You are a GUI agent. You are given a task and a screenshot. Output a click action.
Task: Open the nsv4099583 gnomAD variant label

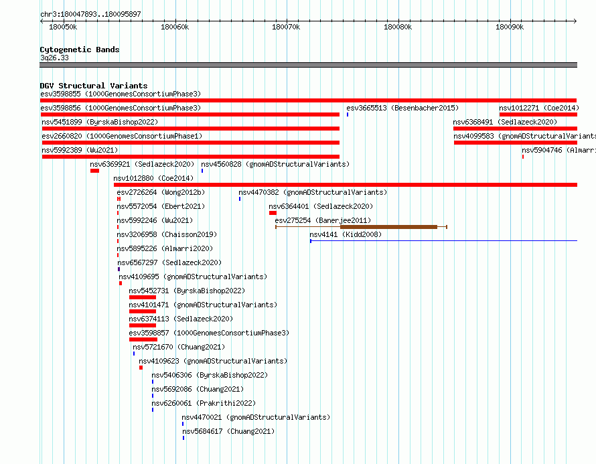(524, 136)
